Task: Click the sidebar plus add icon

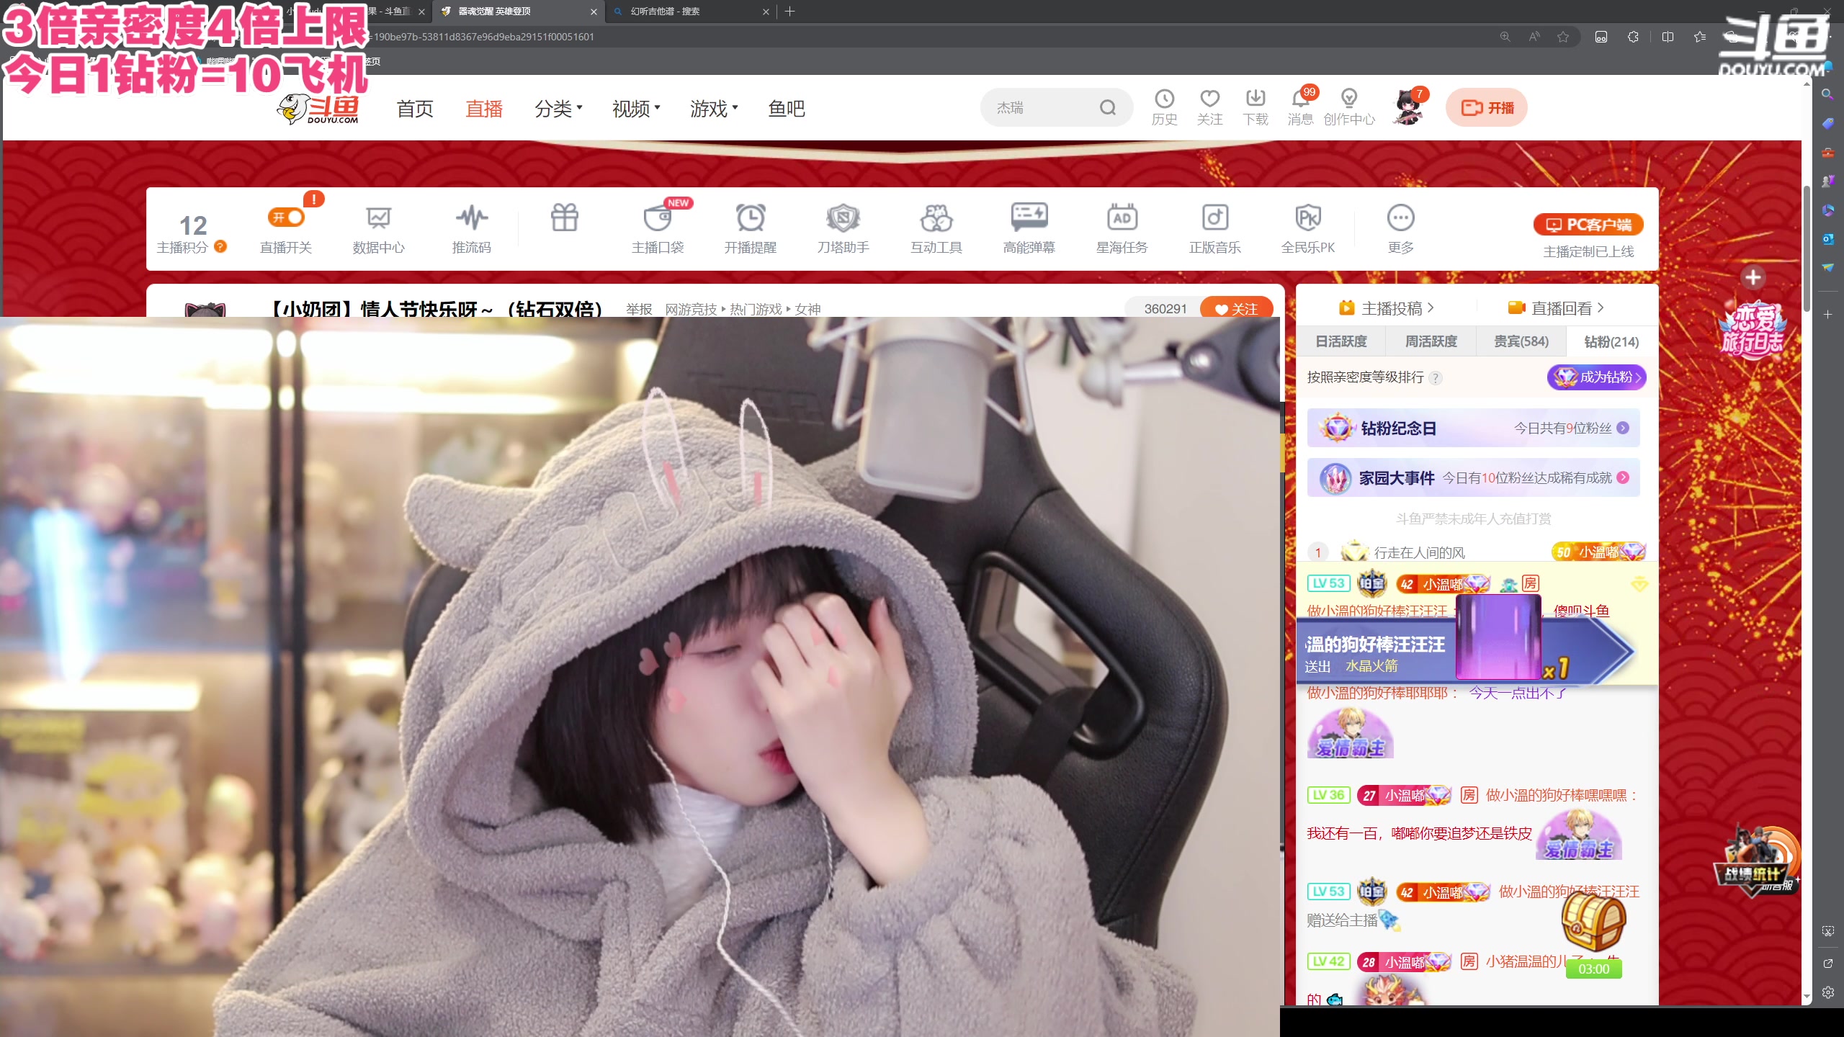Action: [1827, 315]
